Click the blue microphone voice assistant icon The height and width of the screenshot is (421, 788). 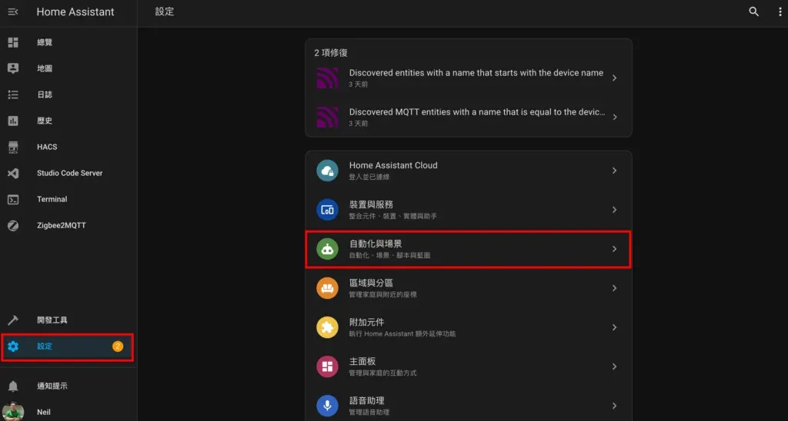pos(327,406)
